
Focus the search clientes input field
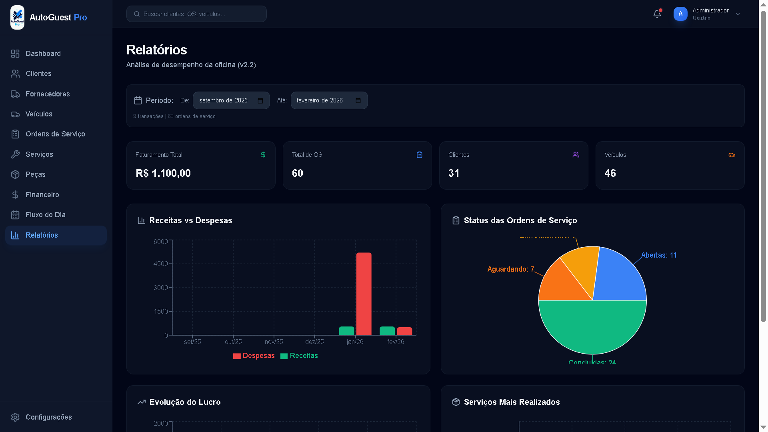tap(200, 14)
